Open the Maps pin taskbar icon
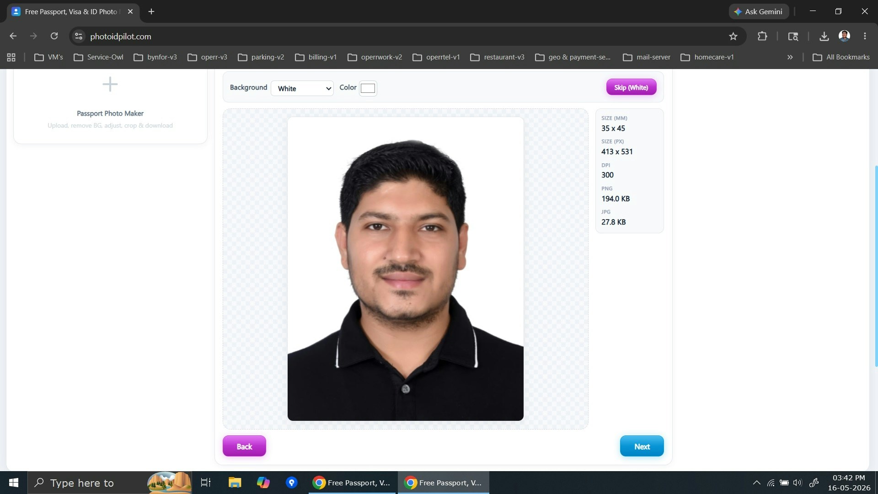This screenshot has height=494, width=878. (292, 483)
